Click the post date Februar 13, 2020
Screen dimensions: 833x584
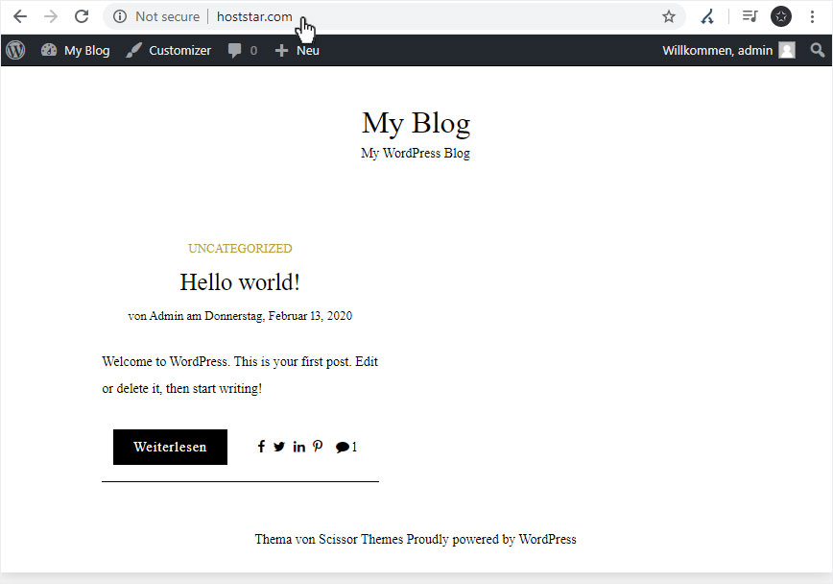pos(310,315)
